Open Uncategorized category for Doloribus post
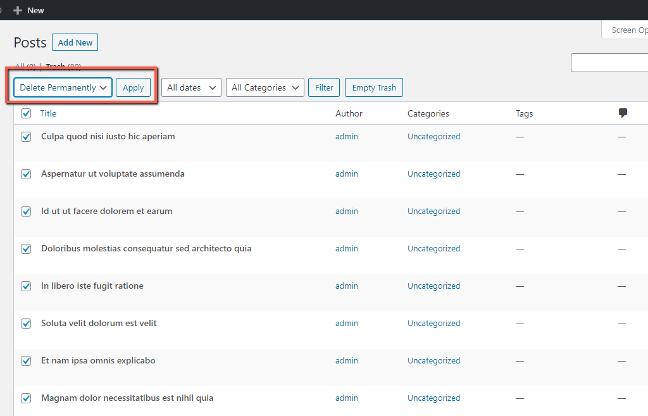Viewport: 648px width, 416px height. [434, 249]
